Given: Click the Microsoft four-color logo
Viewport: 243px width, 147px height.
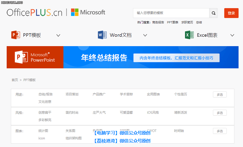Looking at the screenshot, I should [75, 12].
